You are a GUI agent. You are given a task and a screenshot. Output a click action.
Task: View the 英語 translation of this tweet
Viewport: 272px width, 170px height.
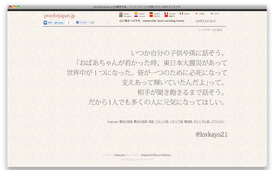click(151, 121)
